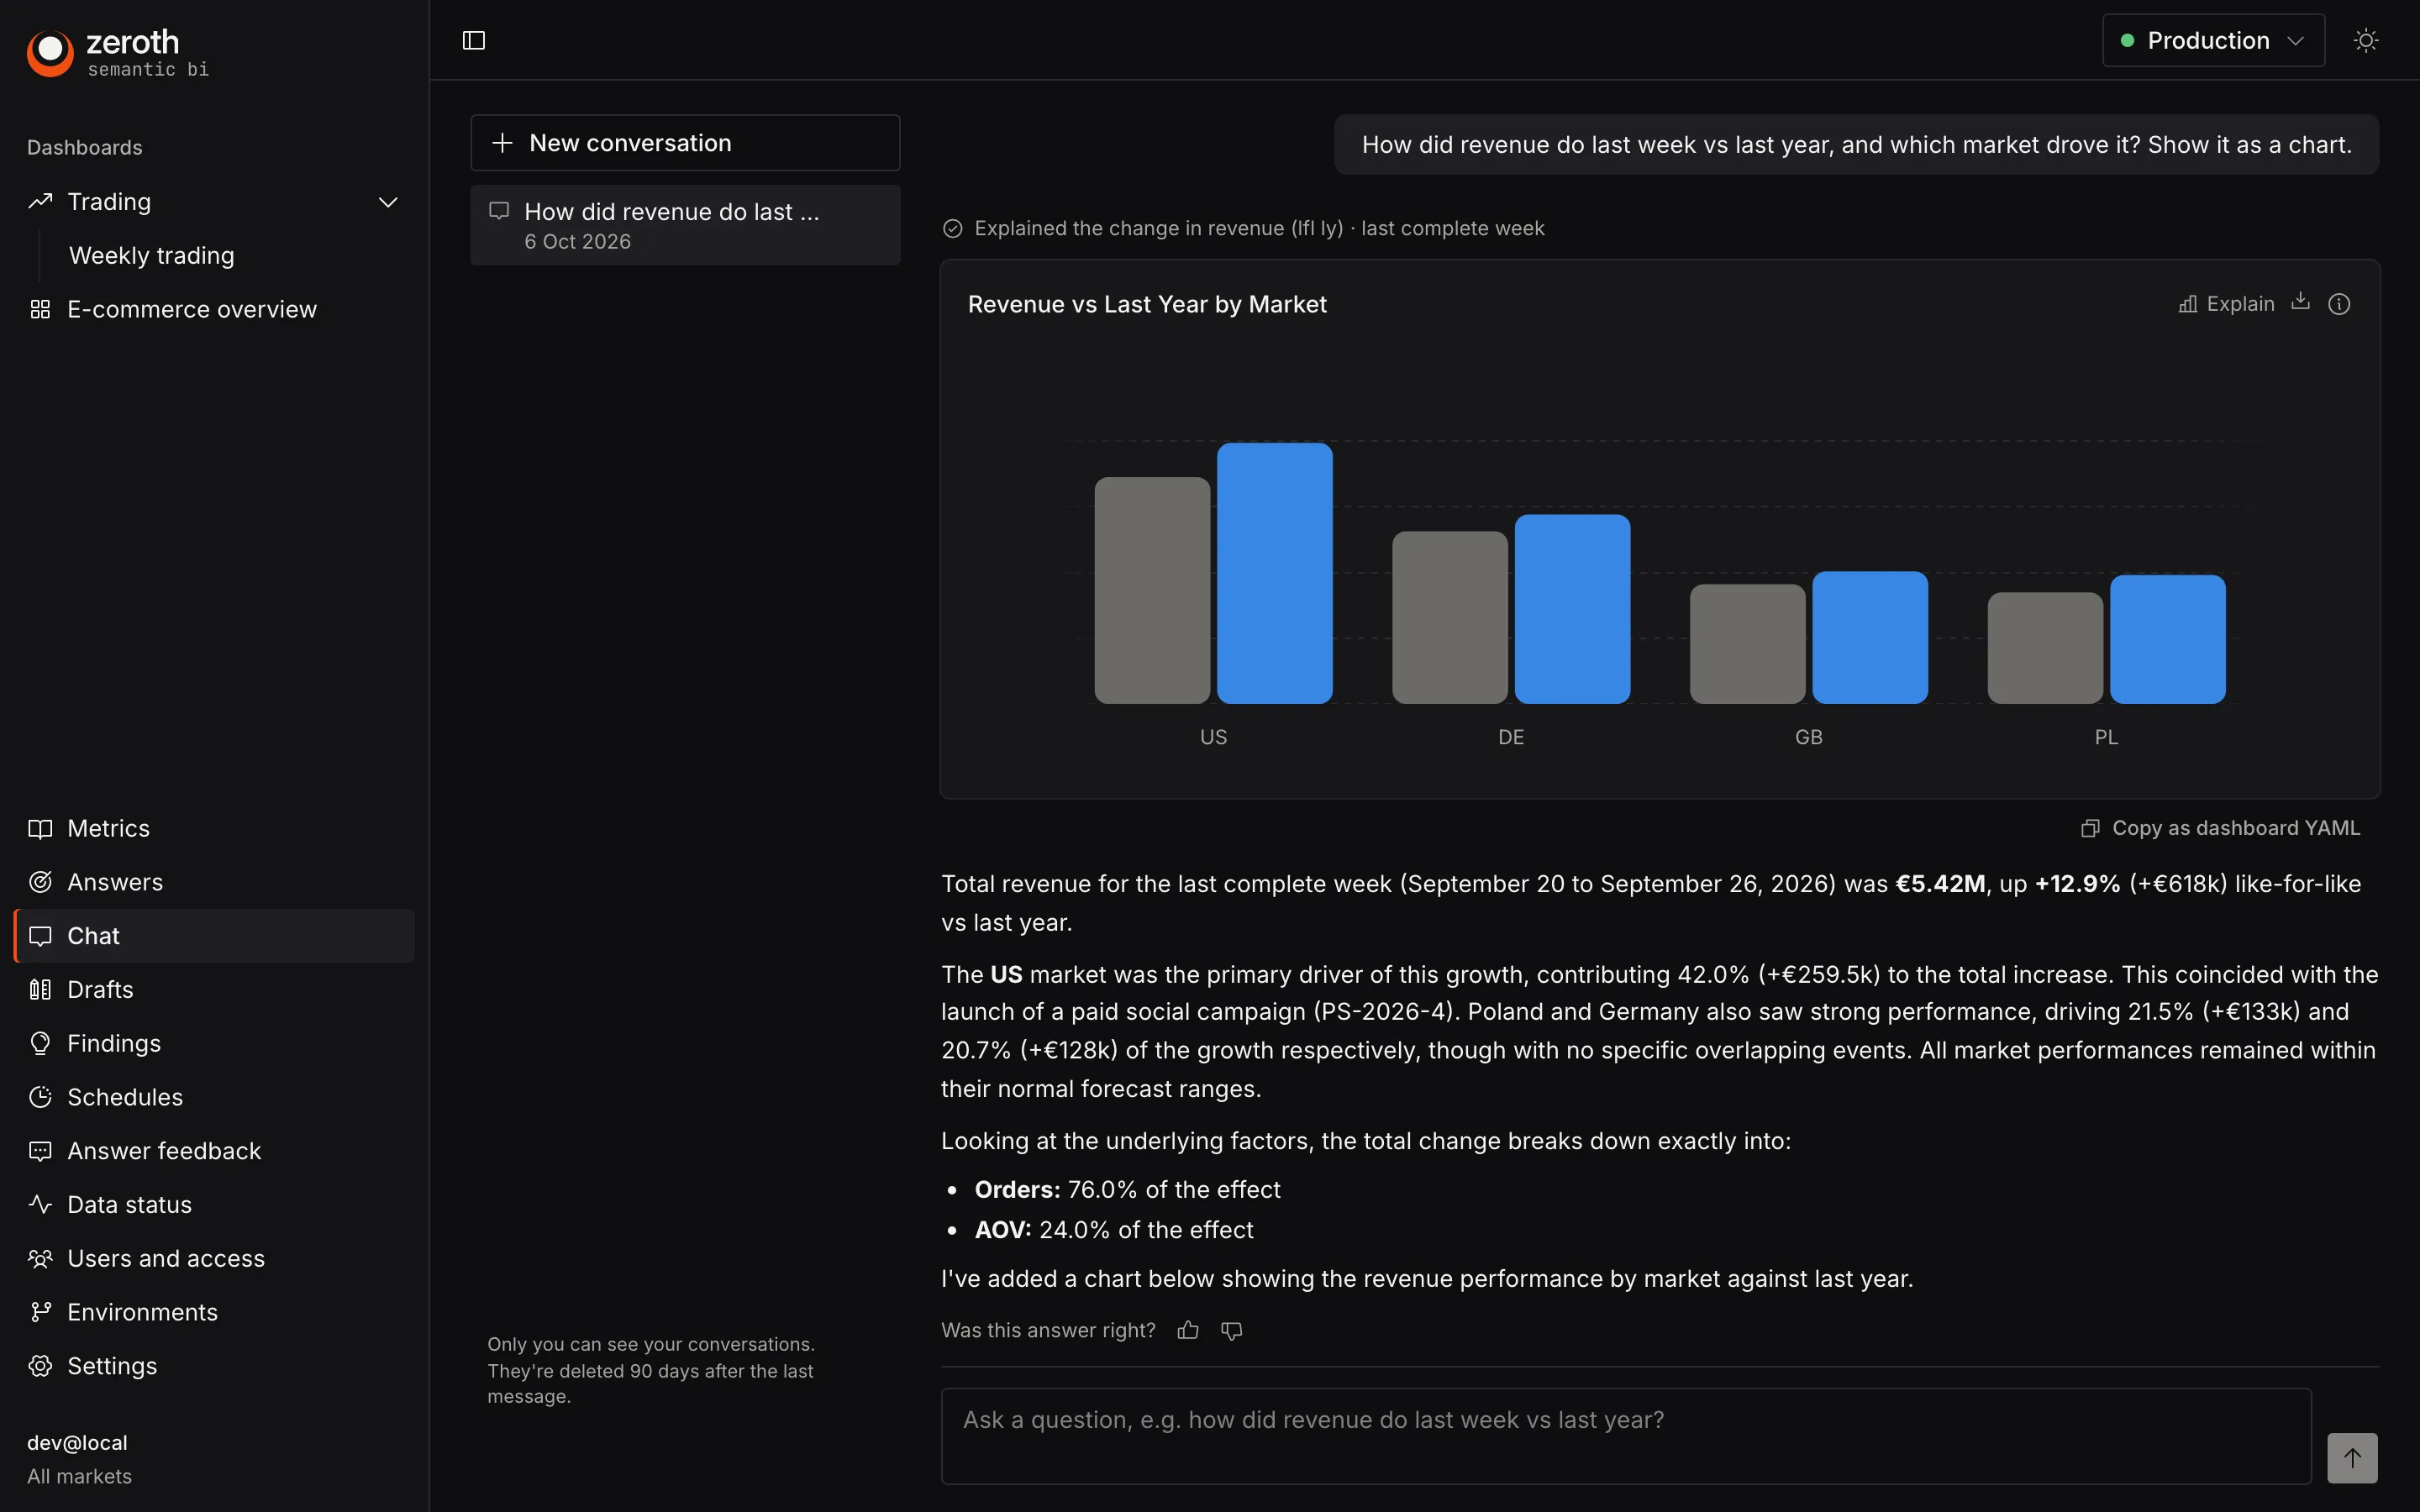Click the 'Revenue vs Last Year by Market' title
2420x1512 pixels.
click(1147, 304)
